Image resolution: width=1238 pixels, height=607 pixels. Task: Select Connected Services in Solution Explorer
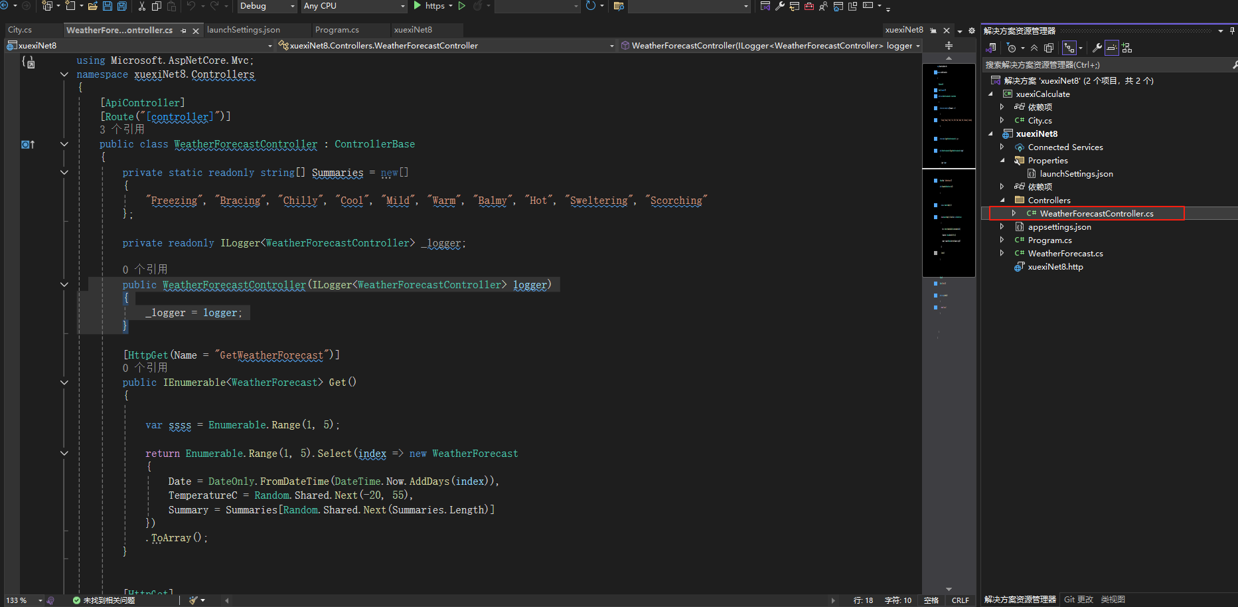(x=1065, y=147)
